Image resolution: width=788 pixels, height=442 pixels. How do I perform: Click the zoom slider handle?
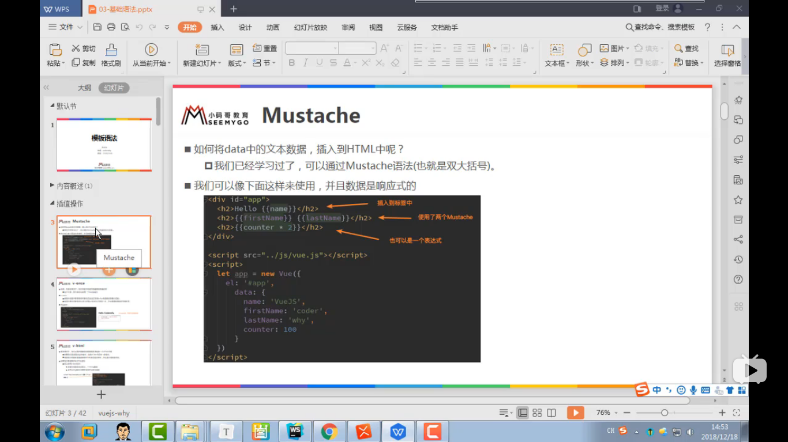665,413
